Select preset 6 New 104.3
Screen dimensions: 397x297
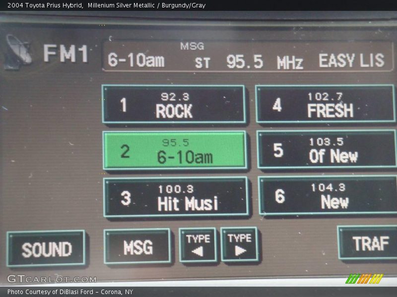coord(328,196)
